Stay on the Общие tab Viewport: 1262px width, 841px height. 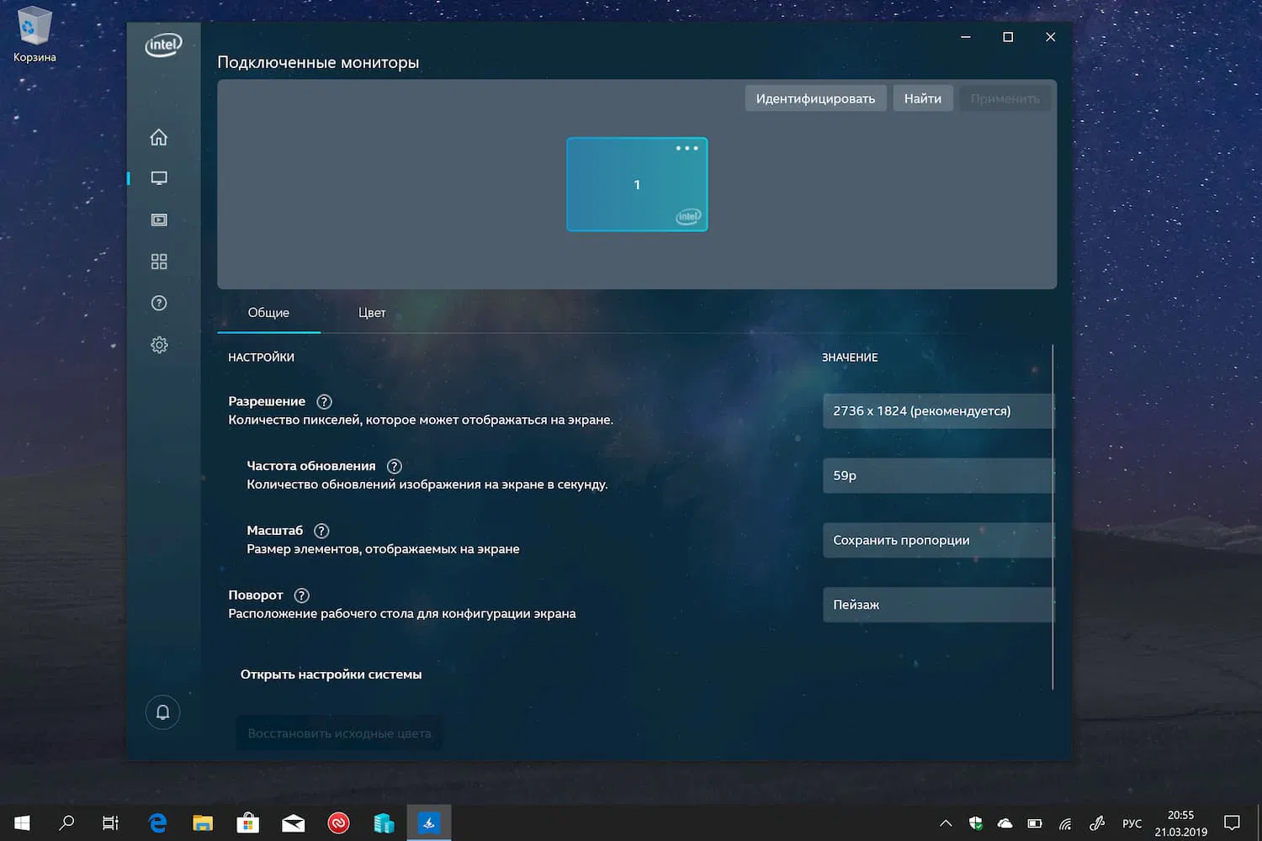[x=268, y=312]
